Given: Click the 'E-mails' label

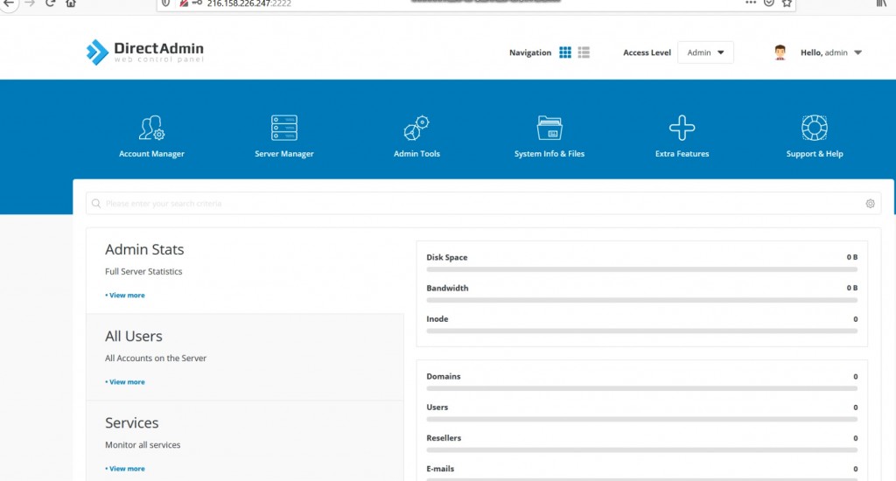Looking at the screenshot, I should click(441, 470).
